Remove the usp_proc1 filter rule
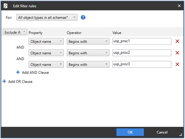Image resolution: width=185 pixels, height=139 pixels. coord(177,41)
